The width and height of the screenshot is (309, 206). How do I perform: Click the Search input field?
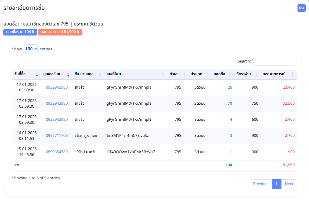coord(274,62)
